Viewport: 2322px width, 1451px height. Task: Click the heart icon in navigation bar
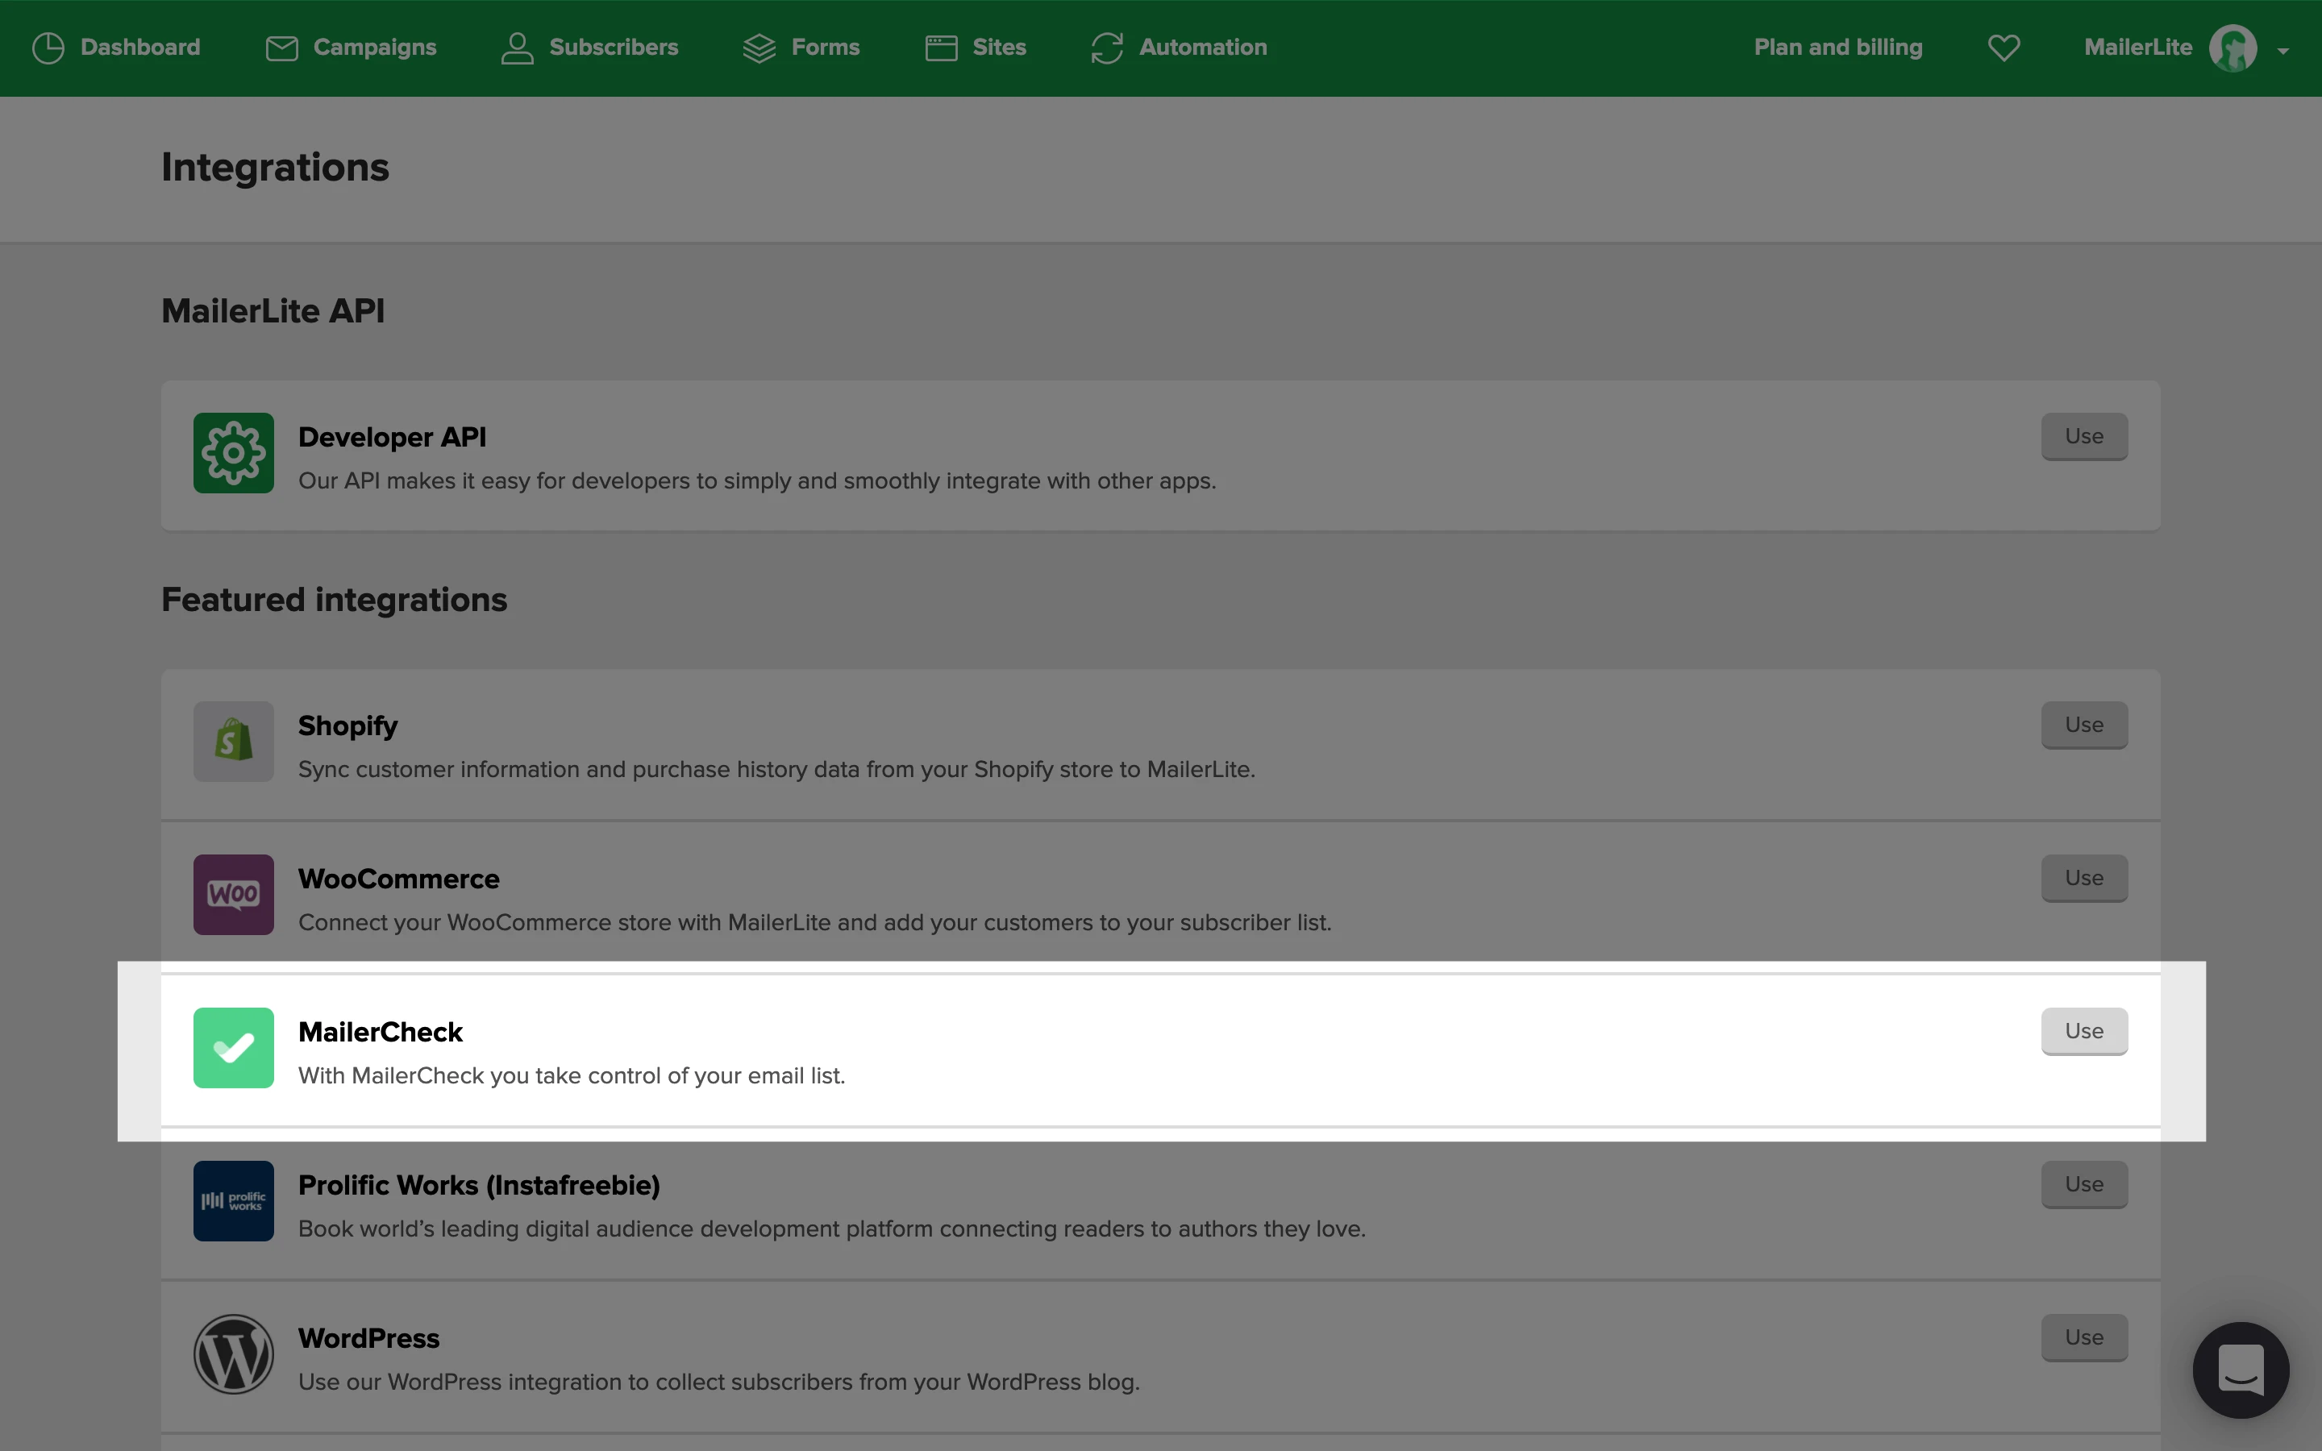(x=2004, y=47)
